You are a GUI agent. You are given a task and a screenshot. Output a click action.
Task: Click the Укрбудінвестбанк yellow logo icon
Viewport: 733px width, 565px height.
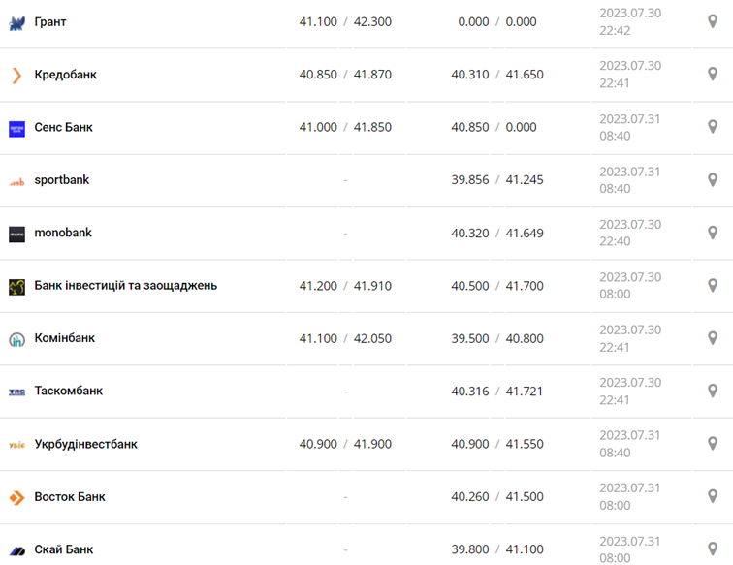tap(16, 445)
